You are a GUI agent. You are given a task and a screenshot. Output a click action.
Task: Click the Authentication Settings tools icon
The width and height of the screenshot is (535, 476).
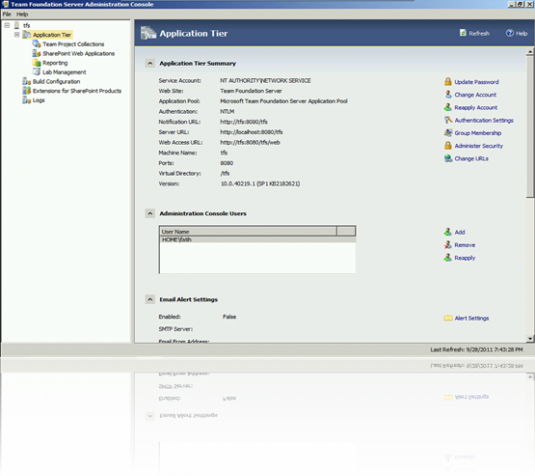448,120
